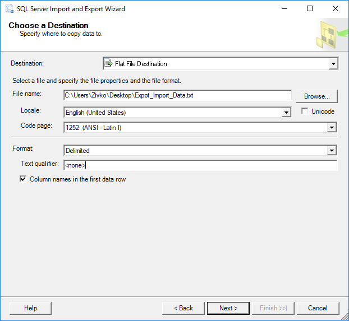This screenshot has width=349, height=321.
Task: Click the Browse... button
Action: pos(316,96)
